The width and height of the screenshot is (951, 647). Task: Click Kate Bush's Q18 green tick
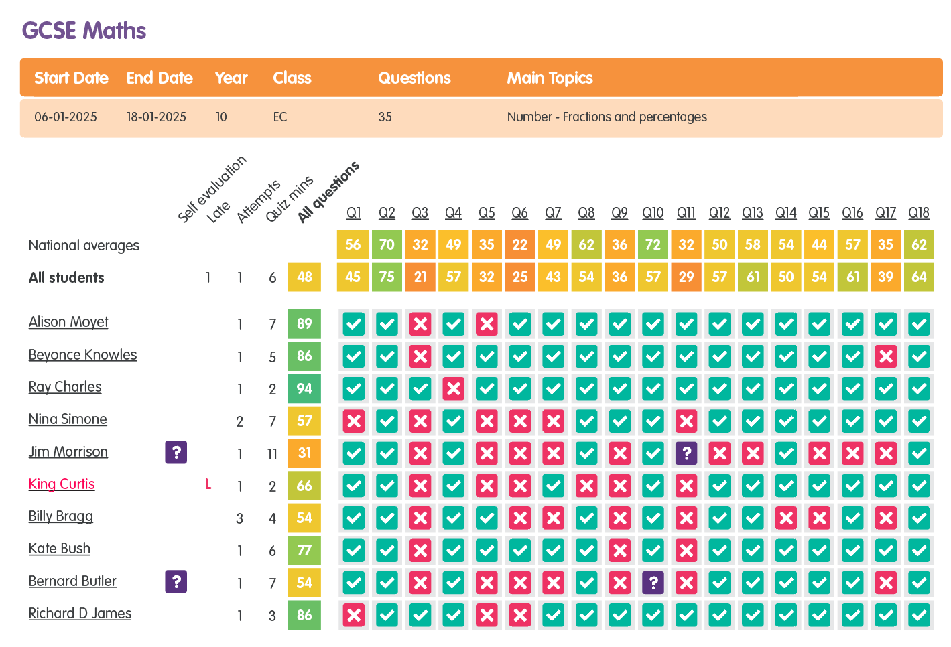(919, 551)
